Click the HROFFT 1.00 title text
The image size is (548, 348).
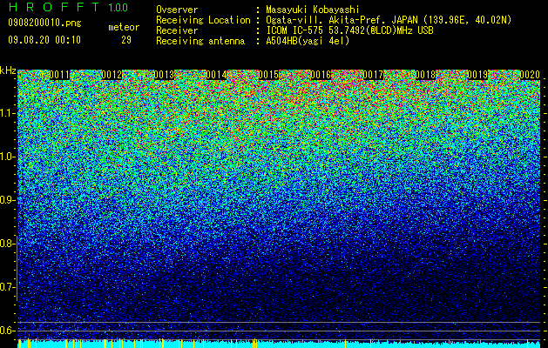(x=69, y=7)
